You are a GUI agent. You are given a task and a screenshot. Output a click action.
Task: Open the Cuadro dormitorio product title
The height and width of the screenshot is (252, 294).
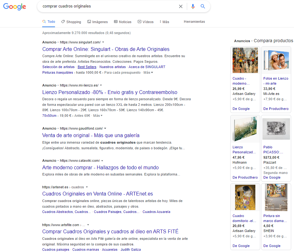[x=244, y=218]
